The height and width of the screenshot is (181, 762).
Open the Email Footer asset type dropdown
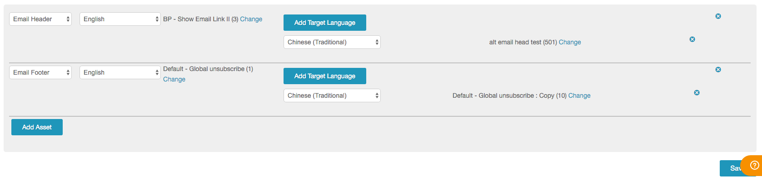[x=40, y=72]
